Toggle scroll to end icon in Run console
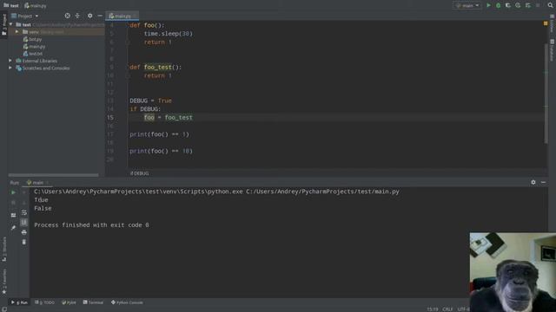Image resolution: width=556 pixels, height=312 pixels. click(x=24, y=222)
